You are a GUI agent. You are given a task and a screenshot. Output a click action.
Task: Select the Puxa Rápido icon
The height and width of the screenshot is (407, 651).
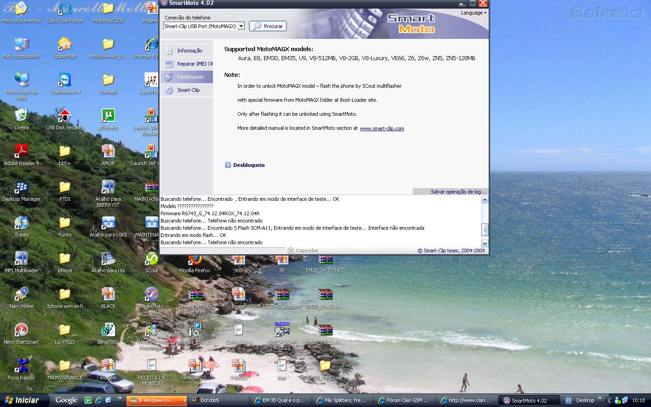(21, 370)
